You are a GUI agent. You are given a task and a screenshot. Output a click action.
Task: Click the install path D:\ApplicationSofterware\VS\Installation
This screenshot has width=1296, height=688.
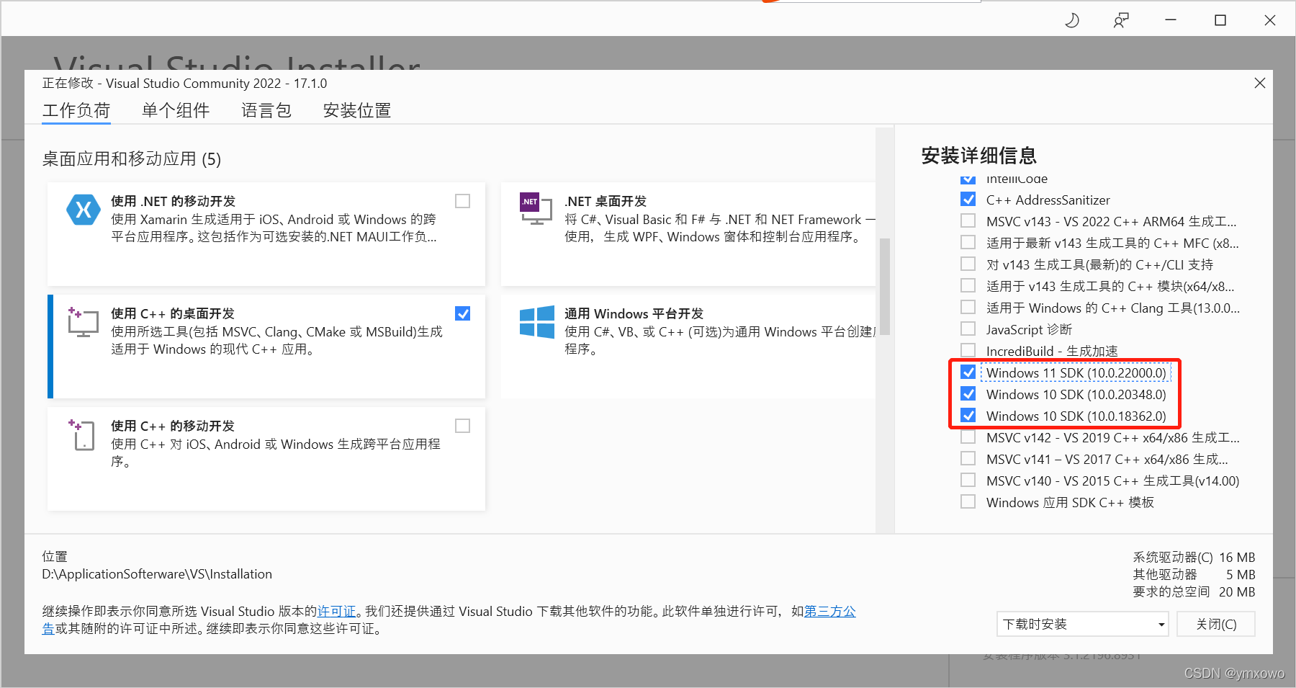(157, 574)
